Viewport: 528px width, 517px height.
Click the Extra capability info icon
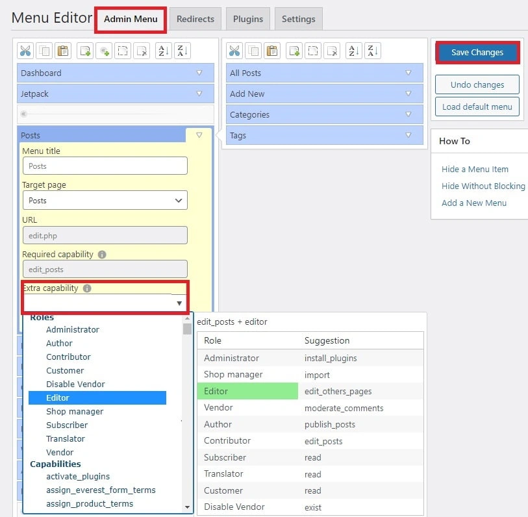coord(87,288)
